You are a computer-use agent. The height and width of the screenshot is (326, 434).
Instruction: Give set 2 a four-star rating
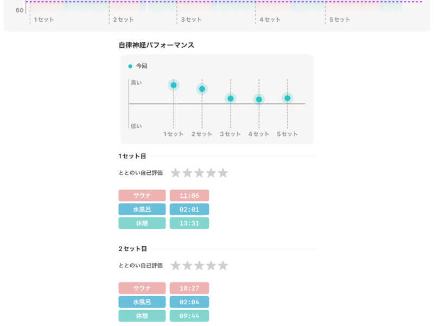211,266
